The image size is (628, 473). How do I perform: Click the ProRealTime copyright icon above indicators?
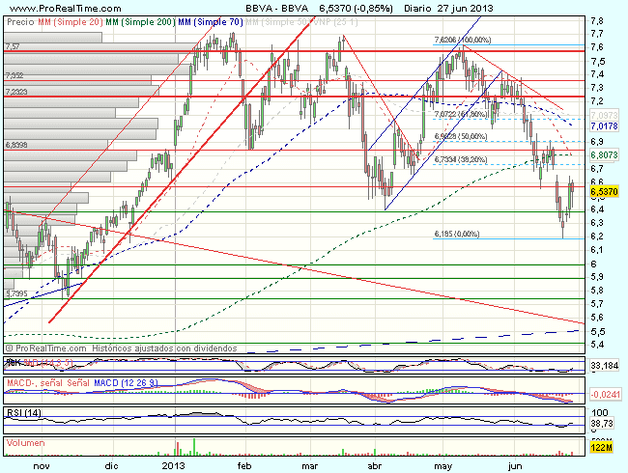9,347
